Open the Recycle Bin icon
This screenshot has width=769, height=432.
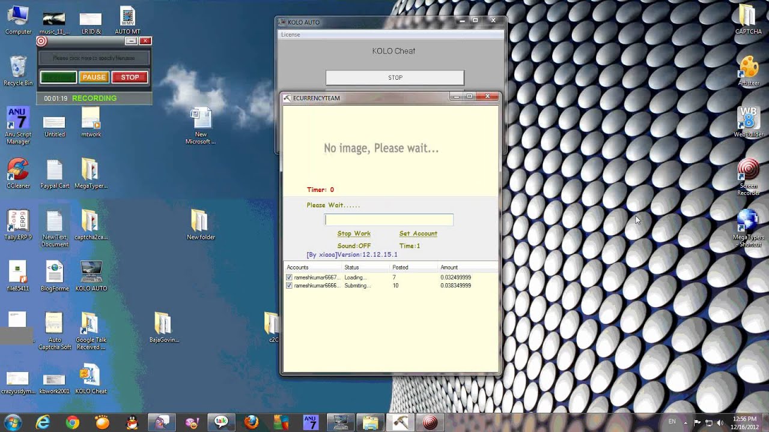click(x=18, y=71)
